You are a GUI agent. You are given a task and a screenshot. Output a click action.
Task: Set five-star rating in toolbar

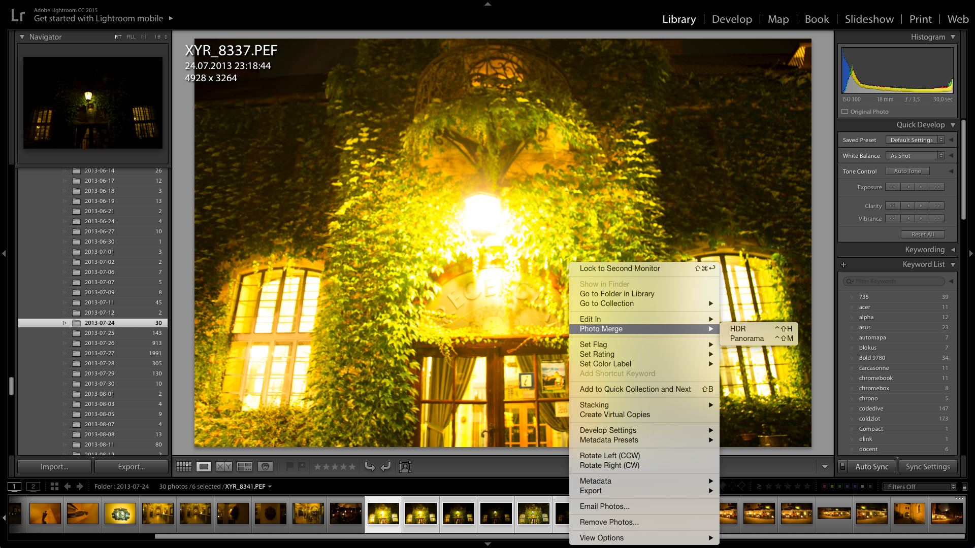pos(352,466)
